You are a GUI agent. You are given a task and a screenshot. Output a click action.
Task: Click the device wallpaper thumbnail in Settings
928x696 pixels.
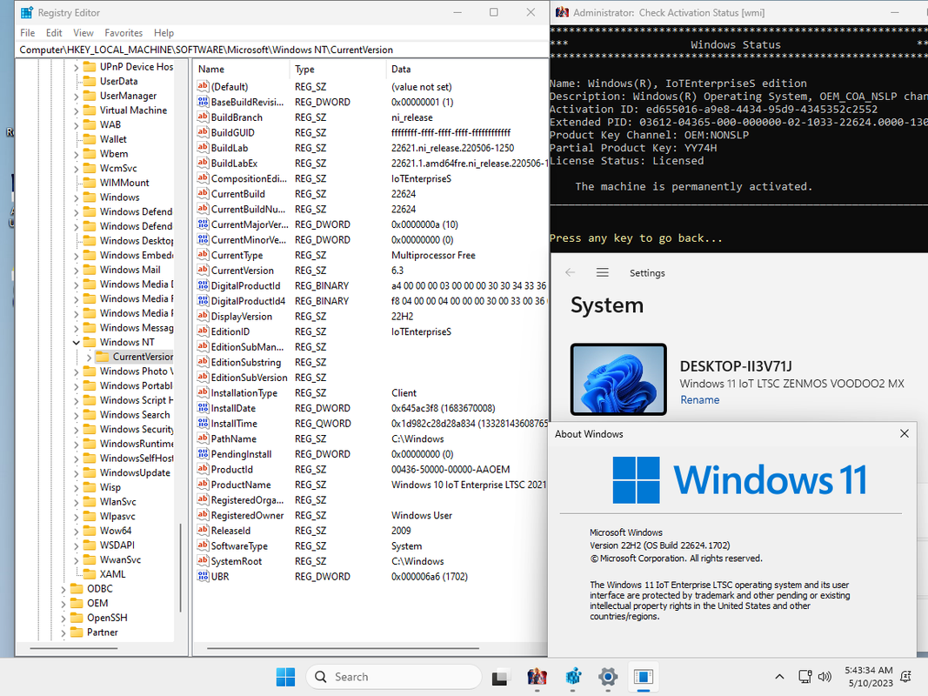coord(618,379)
